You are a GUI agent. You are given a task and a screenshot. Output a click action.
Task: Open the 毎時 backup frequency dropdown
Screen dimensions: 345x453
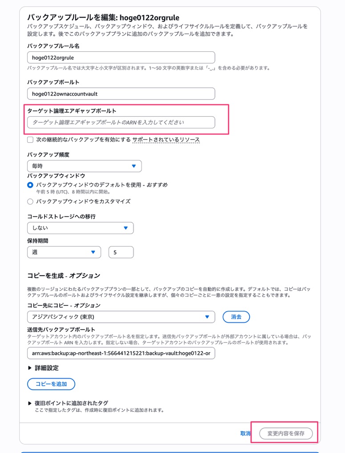tap(85, 166)
